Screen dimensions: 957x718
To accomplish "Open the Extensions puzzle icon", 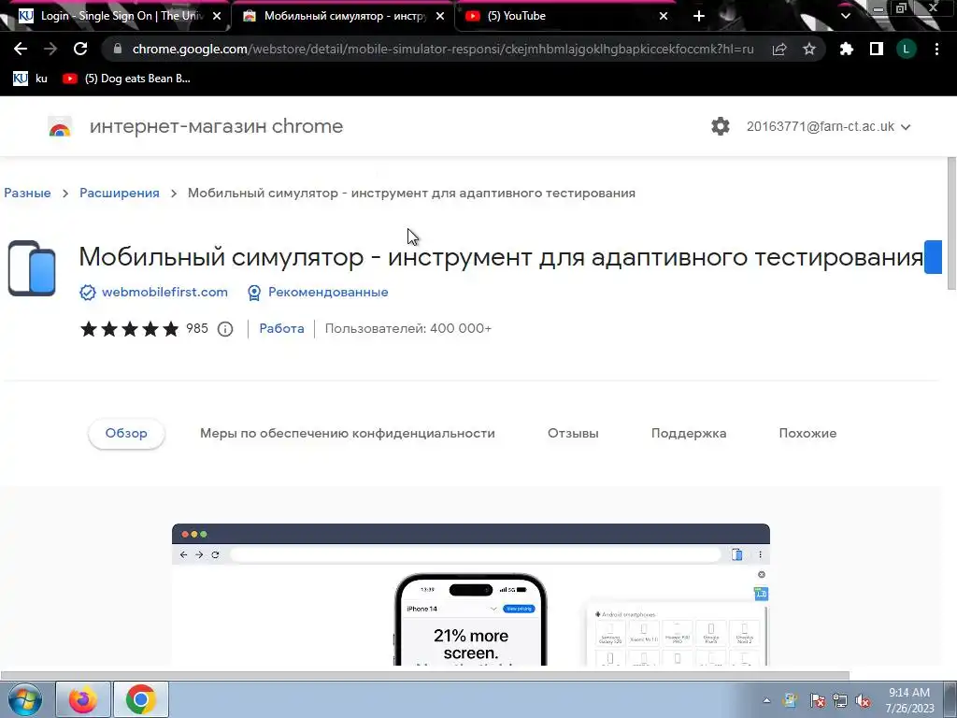I will pos(847,49).
